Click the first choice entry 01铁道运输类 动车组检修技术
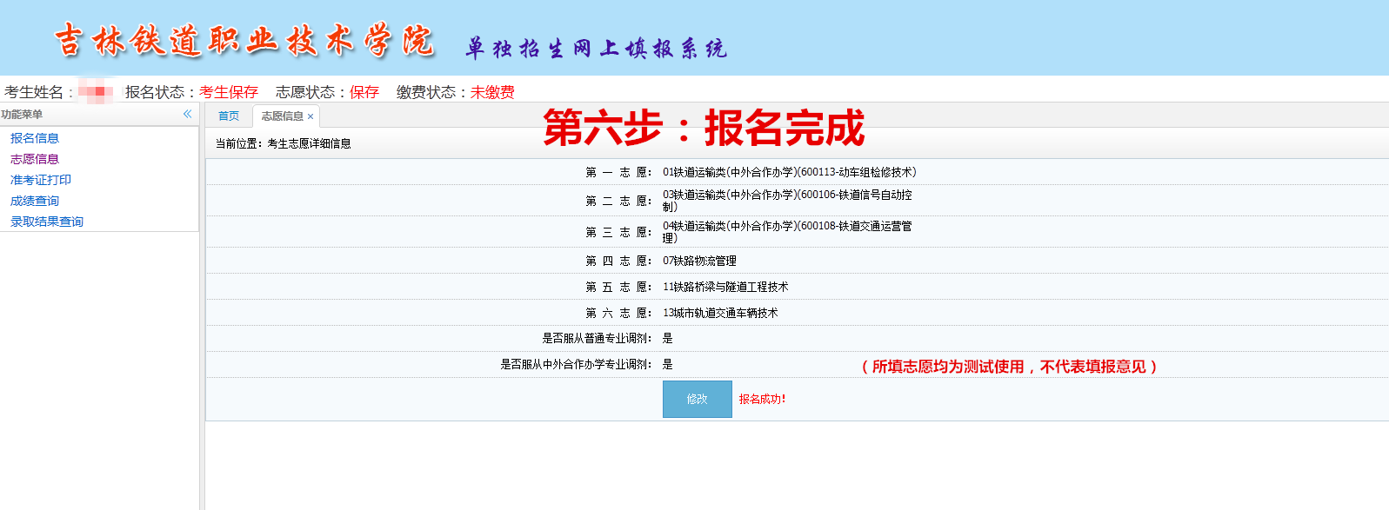Viewport: 1389px width, 510px height. pyautogui.click(x=789, y=172)
